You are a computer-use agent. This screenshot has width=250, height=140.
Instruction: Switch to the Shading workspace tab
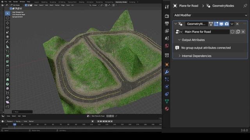[x=82, y=2]
